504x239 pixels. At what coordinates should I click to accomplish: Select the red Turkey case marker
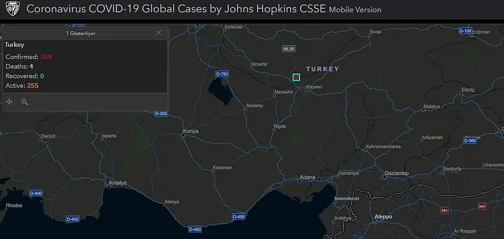coord(296,77)
